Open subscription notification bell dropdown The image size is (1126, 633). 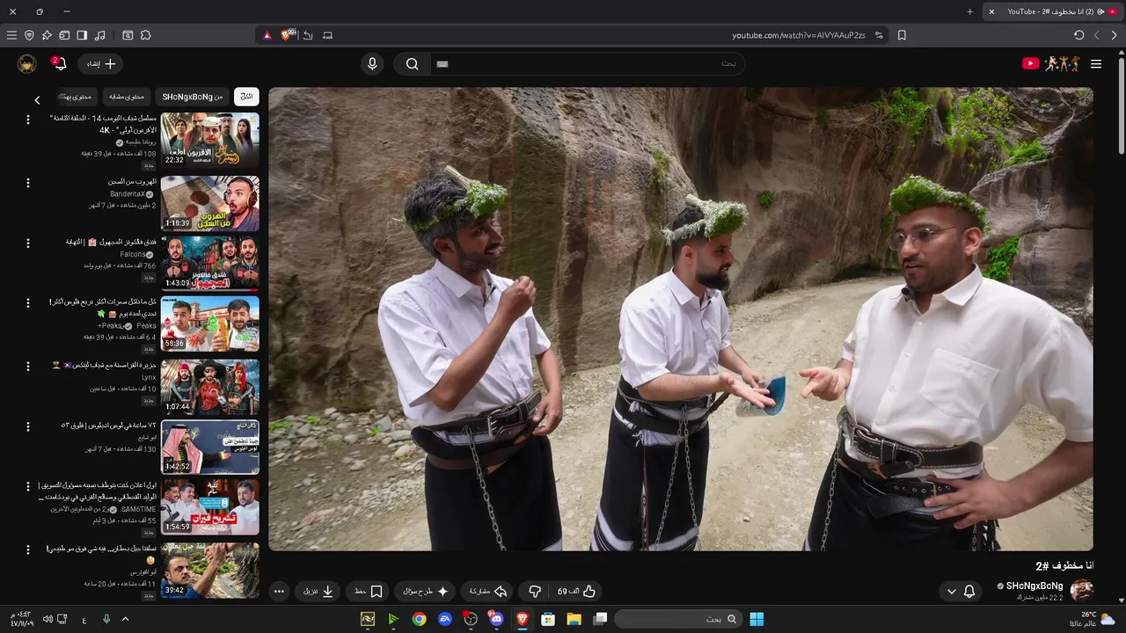click(960, 592)
